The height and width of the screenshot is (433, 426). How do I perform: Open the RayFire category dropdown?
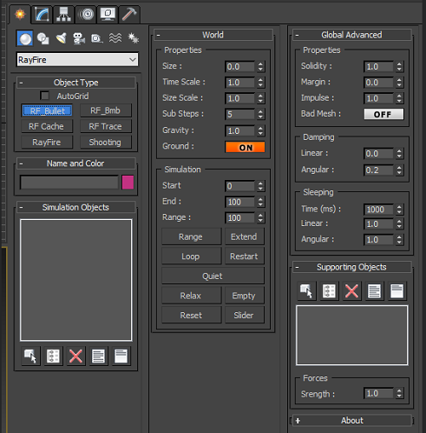(77, 60)
